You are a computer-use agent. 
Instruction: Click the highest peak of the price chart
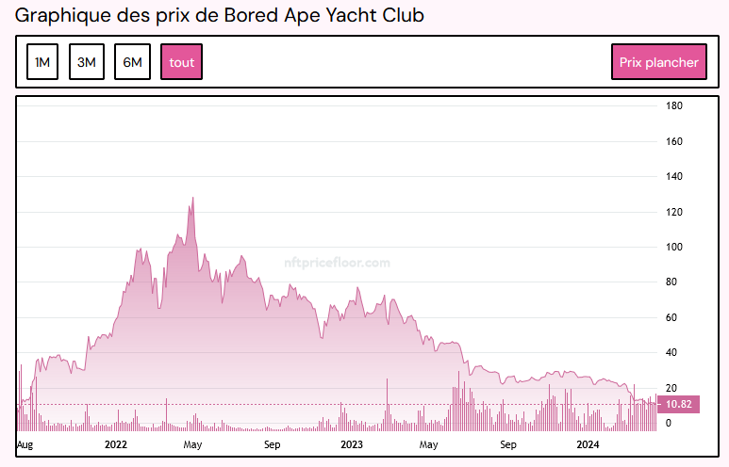click(192, 199)
